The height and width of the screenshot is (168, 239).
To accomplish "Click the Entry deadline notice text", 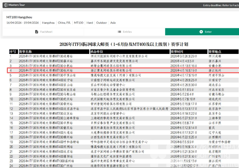I will 221,6.
